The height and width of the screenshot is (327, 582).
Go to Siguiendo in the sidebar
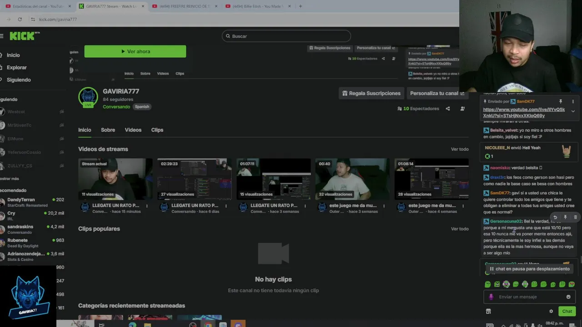click(x=19, y=79)
